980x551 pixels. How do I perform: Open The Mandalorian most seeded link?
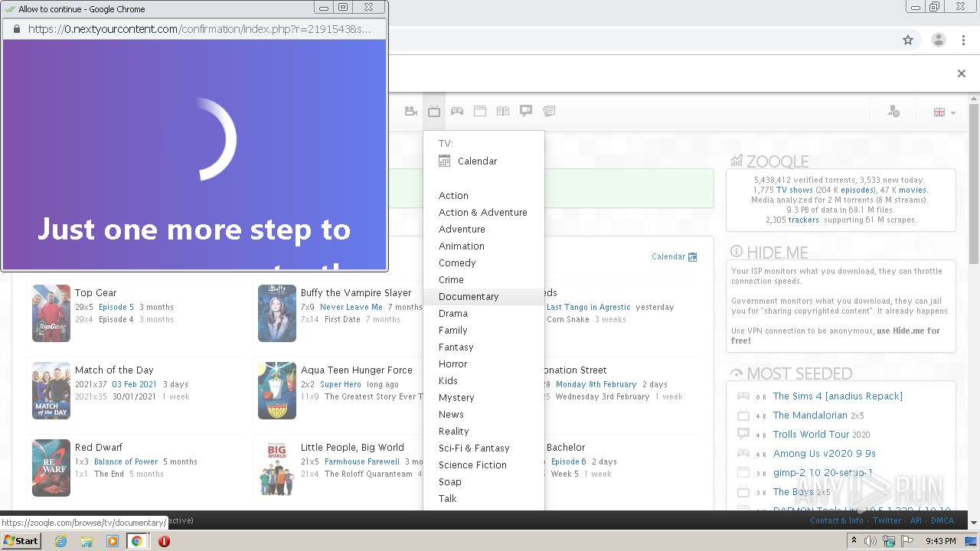(810, 416)
